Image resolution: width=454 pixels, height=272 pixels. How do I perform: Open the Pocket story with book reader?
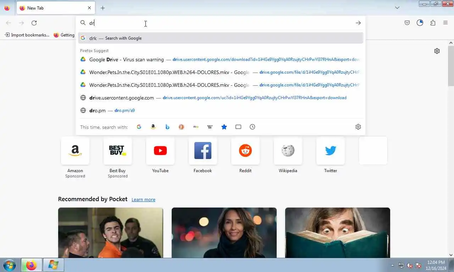click(338, 233)
